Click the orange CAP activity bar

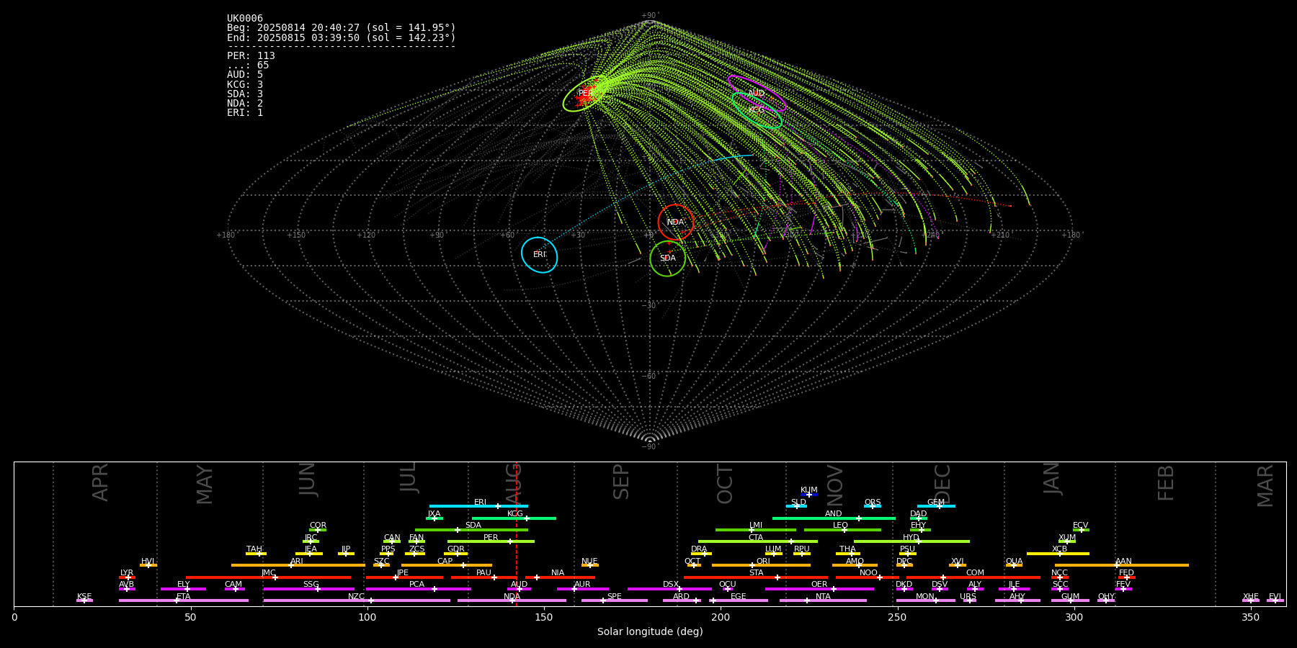pos(447,565)
